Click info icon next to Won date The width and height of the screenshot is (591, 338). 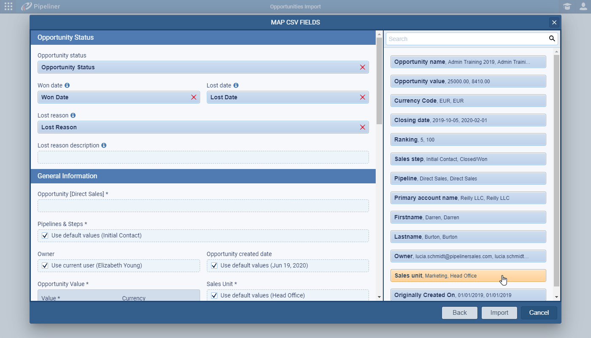(67, 85)
